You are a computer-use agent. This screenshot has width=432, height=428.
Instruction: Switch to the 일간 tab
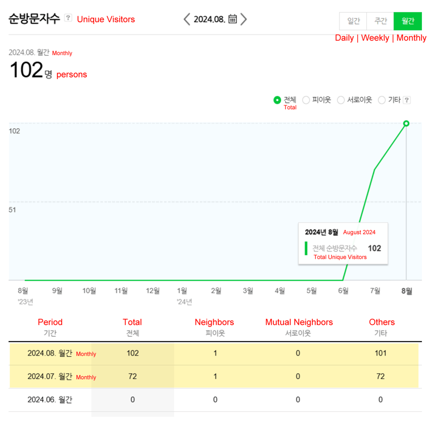coord(353,21)
